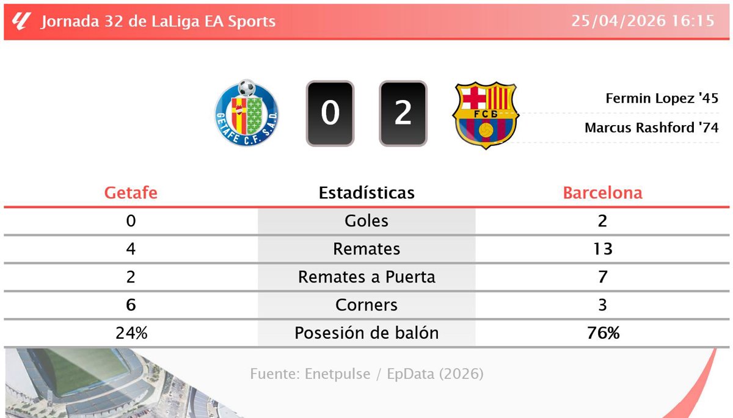The height and width of the screenshot is (418, 733).
Task: Click the Corners statistic row label
Action: [366, 305]
